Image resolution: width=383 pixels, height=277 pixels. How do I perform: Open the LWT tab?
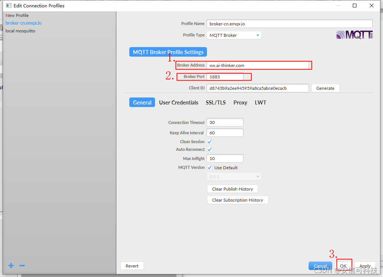point(260,103)
